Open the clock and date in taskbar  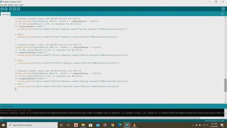(214, 125)
